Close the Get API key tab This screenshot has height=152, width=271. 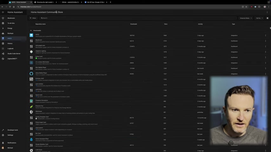click(x=107, y=2)
